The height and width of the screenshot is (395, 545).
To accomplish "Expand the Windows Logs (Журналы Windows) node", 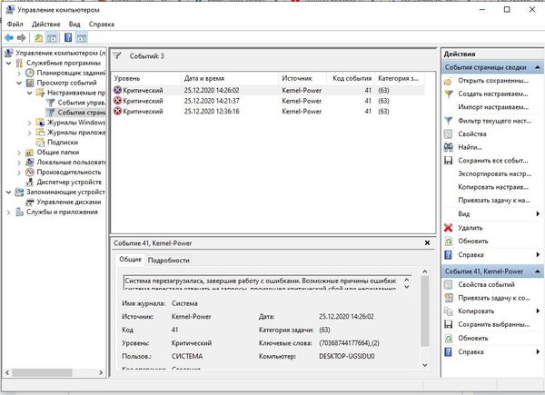I will click(x=29, y=123).
